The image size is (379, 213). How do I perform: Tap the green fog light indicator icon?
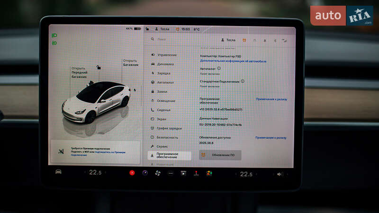[54, 43]
